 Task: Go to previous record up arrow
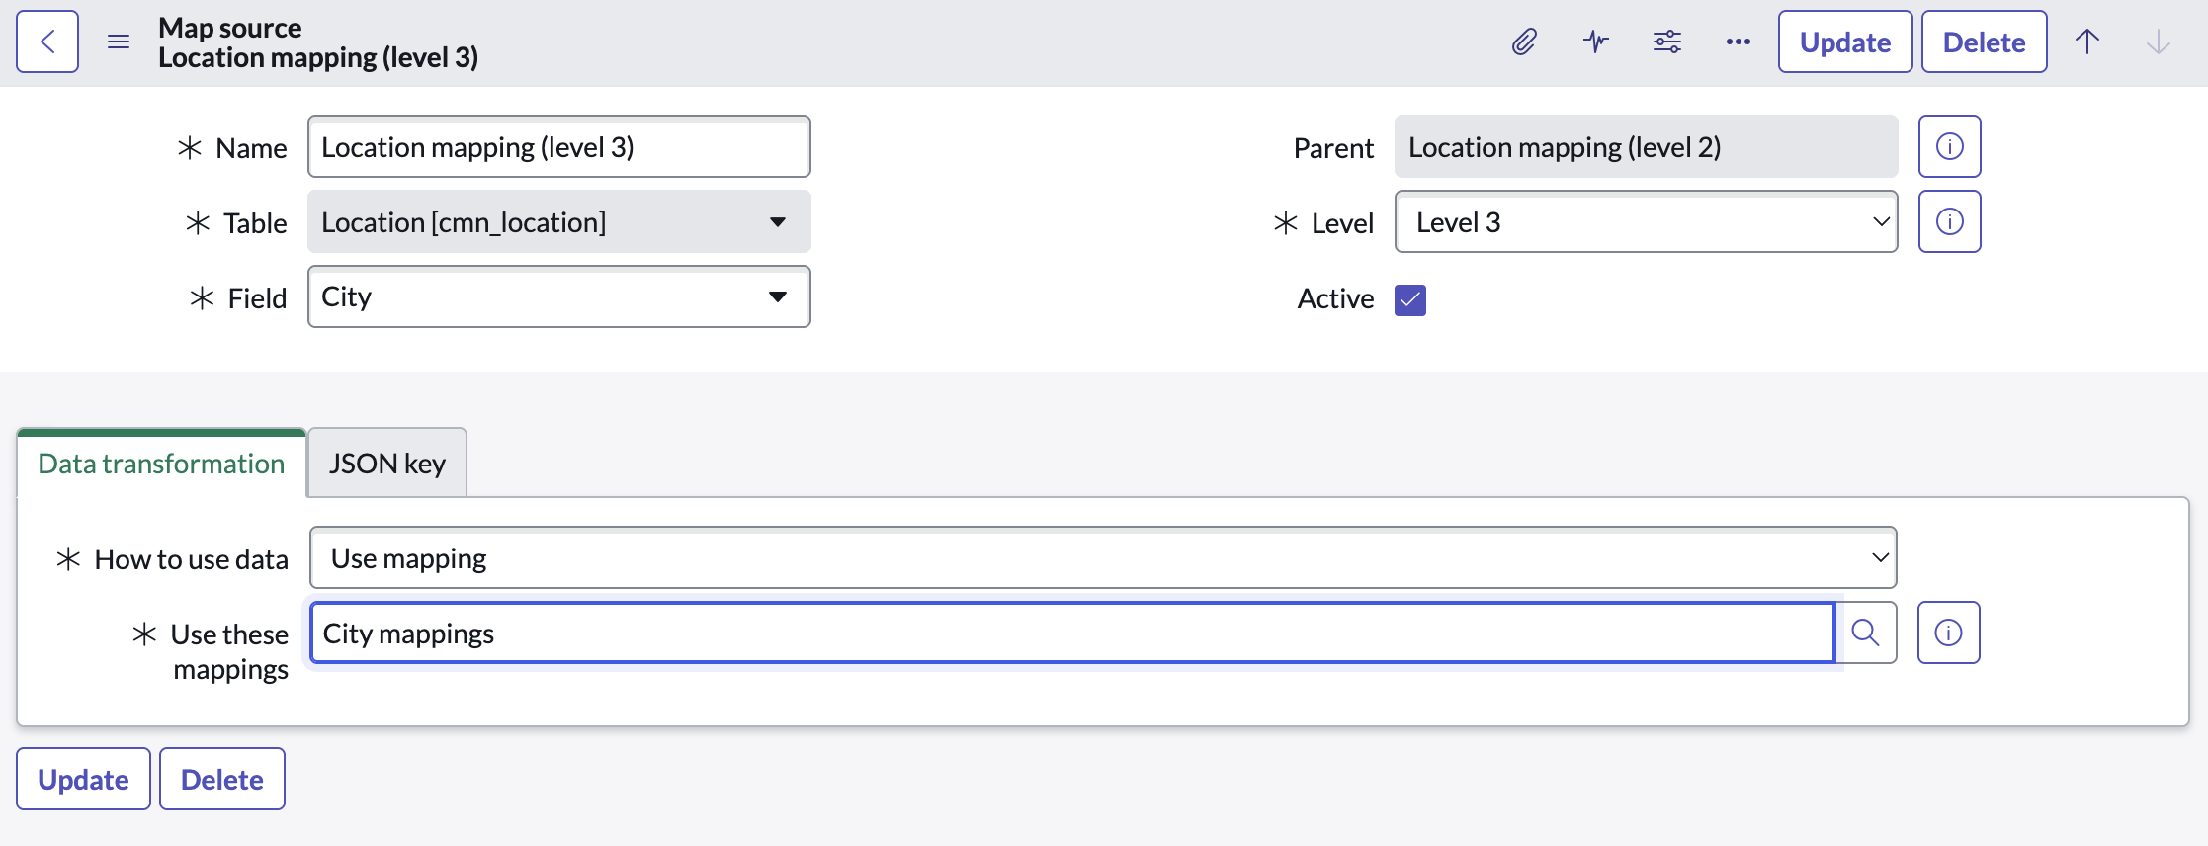click(x=2087, y=42)
